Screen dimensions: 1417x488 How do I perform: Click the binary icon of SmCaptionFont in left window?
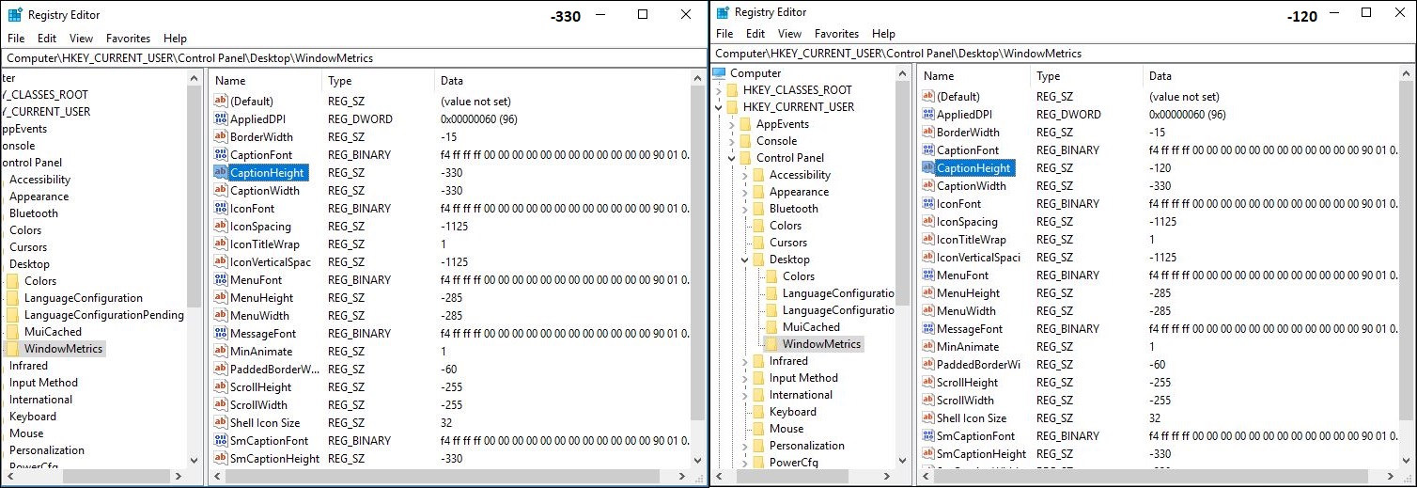click(221, 440)
